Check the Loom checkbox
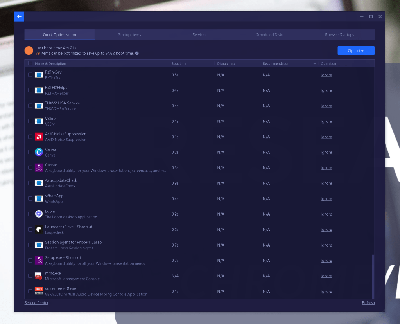Screen dimensions: 400x324 point(30,214)
